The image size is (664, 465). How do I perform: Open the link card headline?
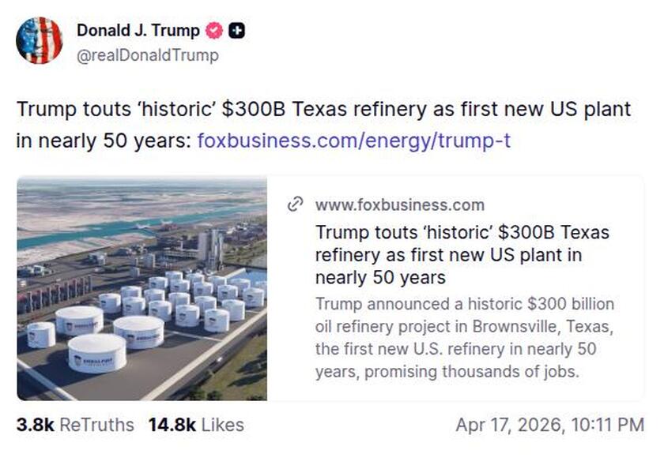pos(462,255)
